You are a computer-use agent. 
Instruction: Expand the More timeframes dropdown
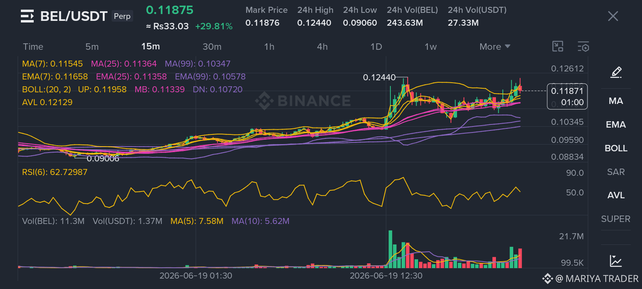tap(495, 47)
